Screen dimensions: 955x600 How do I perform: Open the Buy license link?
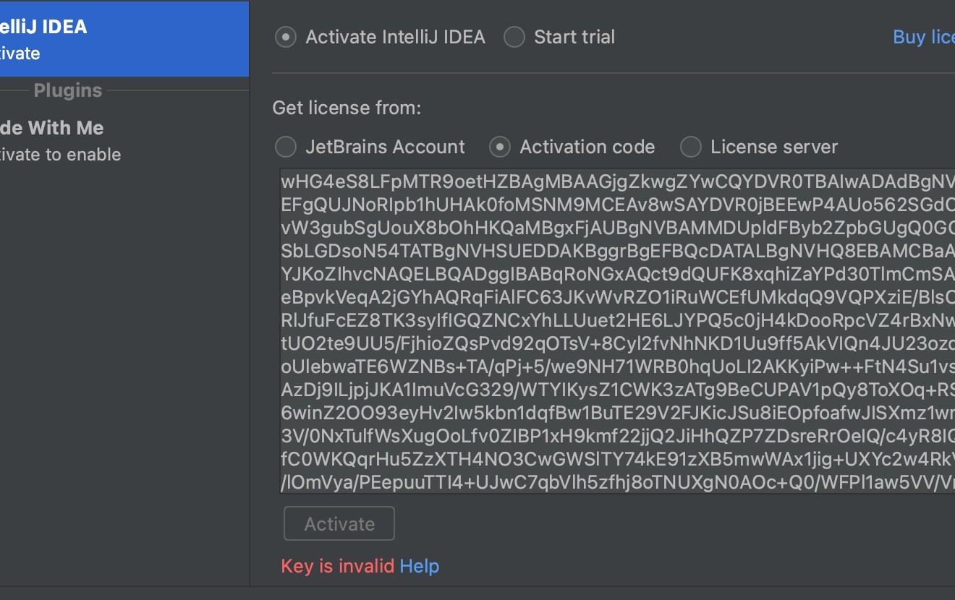point(924,37)
